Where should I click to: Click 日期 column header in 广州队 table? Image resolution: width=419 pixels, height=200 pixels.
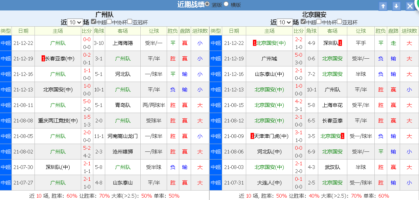pos(23,31)
